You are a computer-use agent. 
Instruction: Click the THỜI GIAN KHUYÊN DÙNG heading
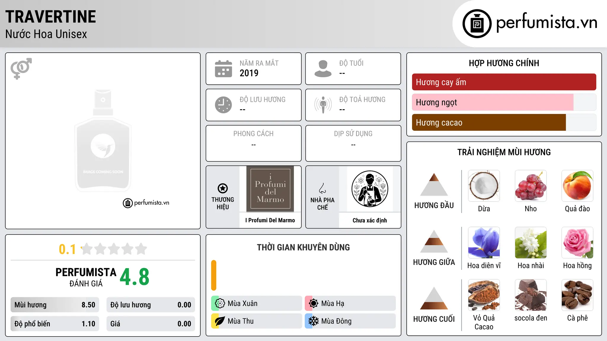coord(303,247)
